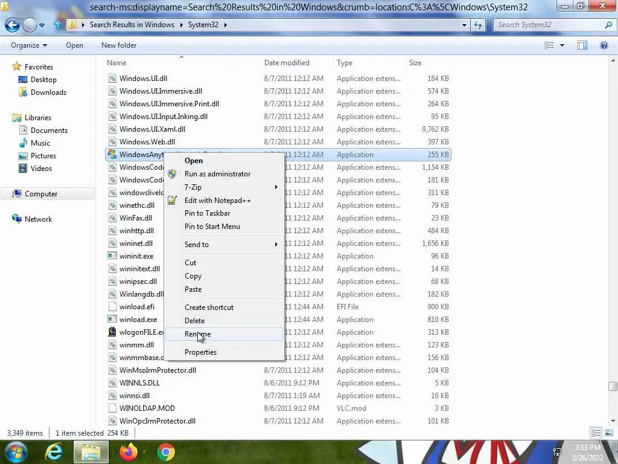This screenshot has height=464, width=618.
Task: Choose Rename in the context menu
Action: tap(224, 334)
